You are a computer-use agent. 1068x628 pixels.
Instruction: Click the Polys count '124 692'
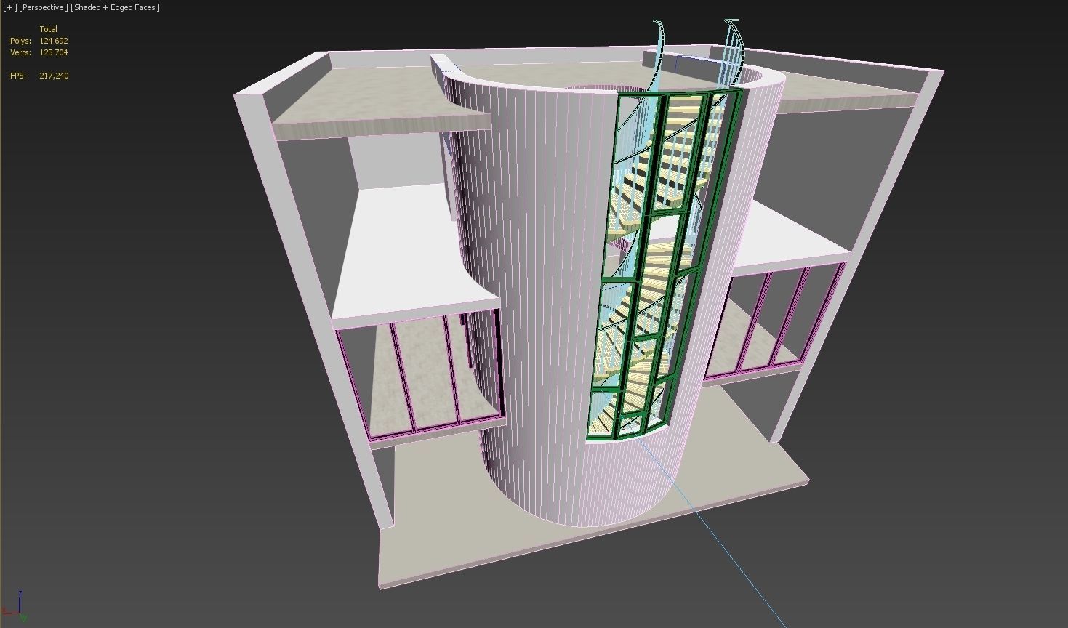pyautogui.click(x=54, y=41)
